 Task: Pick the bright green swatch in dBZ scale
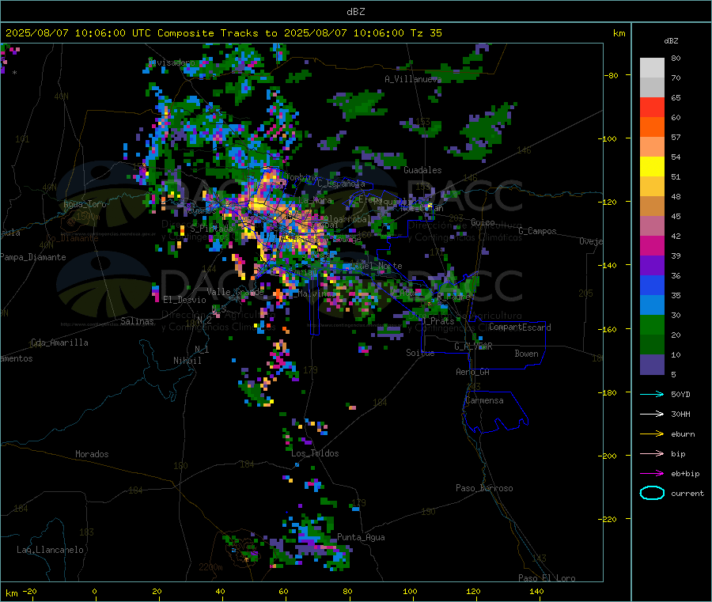click(x=652, y=324)
